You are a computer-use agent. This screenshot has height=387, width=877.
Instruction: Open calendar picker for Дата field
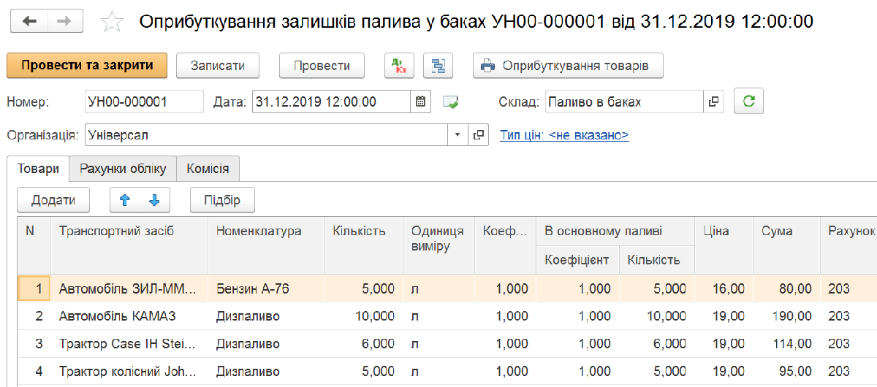tap(420, 102)
